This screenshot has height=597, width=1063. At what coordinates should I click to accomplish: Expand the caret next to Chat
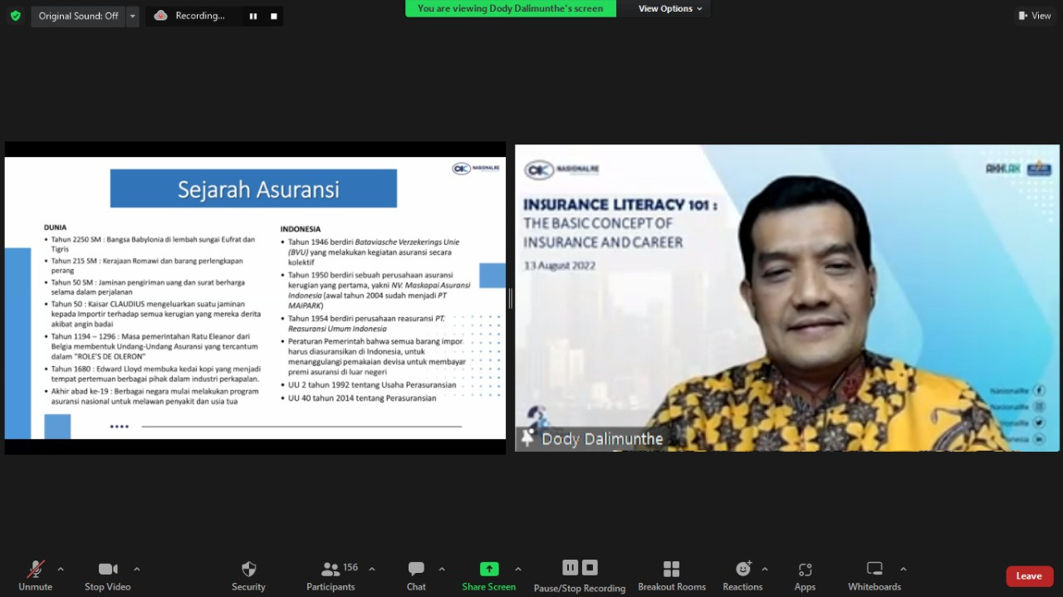[442, 569]
